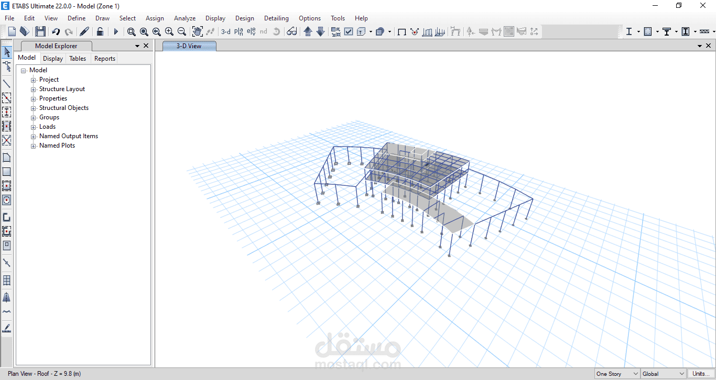Show Undeformed Shape frame icon

click(x=402, y=31)
